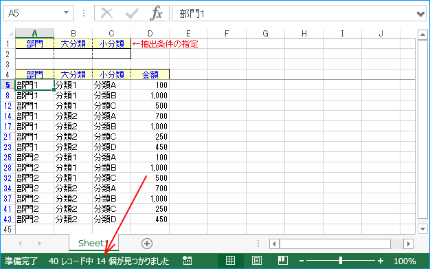Screen dimensions: 430x269
Task: Click the 金額 header cell
Action: (150, 74)
